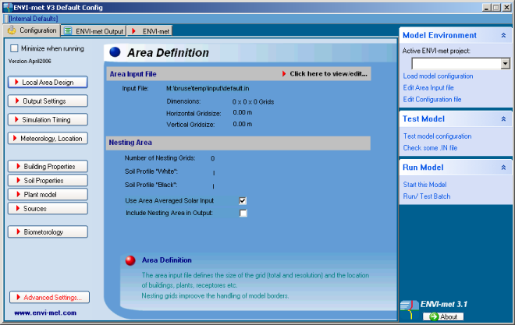Open the Configuration tab

(x=32, y=30)
